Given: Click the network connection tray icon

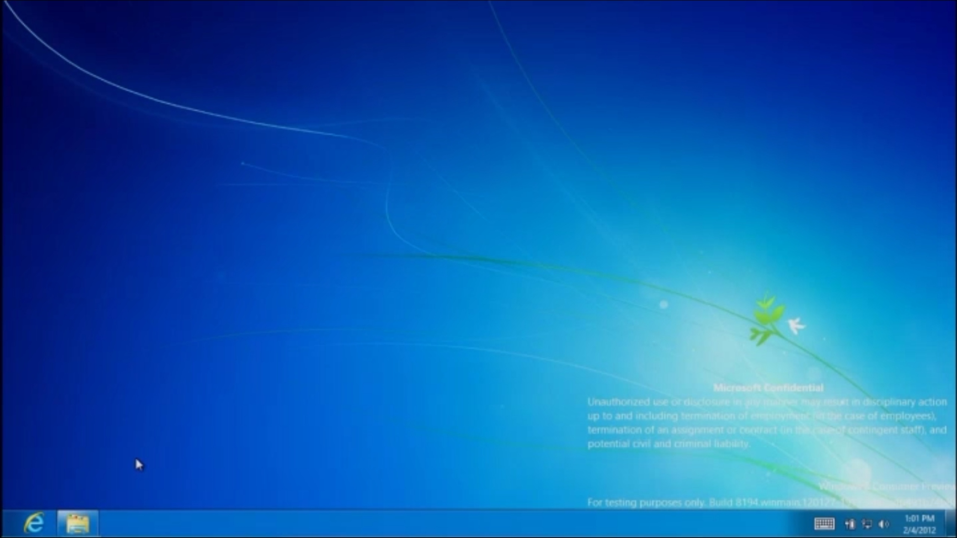Looking at the screenshot, I should (867, 524).
